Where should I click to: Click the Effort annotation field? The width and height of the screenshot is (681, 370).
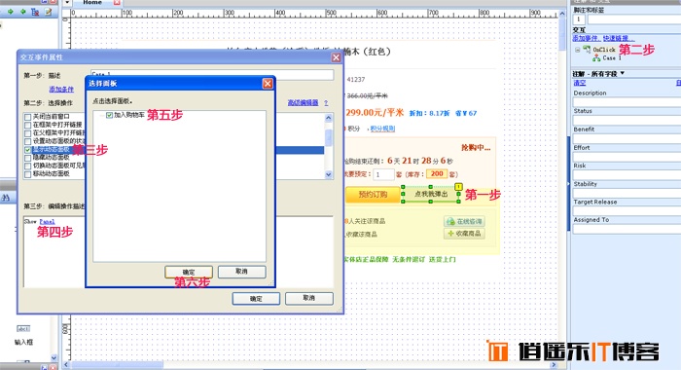point(627,157)
